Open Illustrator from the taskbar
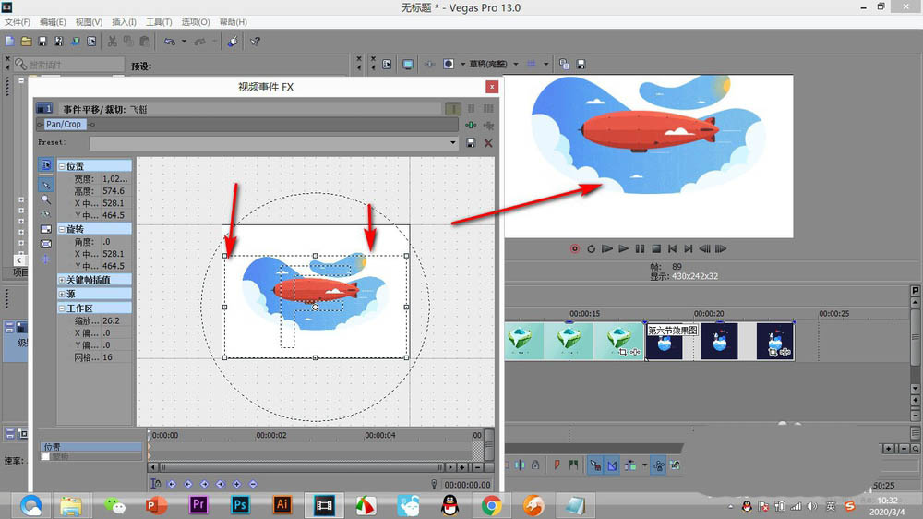923x519 pixels. coord(282,505)
